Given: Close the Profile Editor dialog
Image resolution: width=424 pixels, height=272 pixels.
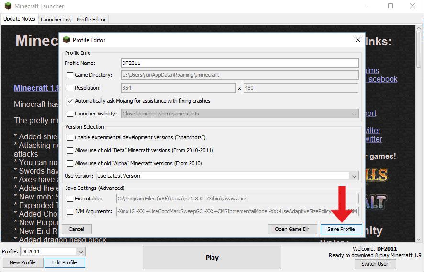Looking at the screenshot, I should click(357, 40).
